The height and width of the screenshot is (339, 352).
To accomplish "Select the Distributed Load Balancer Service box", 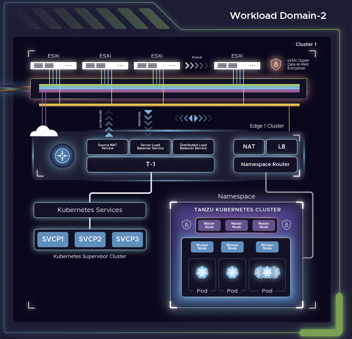I will [x=193, y=147].
